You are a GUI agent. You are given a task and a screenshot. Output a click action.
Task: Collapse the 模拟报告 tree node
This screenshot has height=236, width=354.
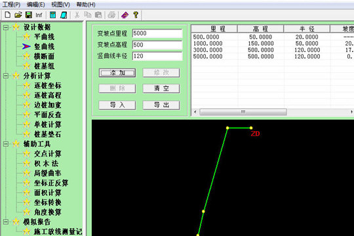pyautogui.click(x=6, y=222)
